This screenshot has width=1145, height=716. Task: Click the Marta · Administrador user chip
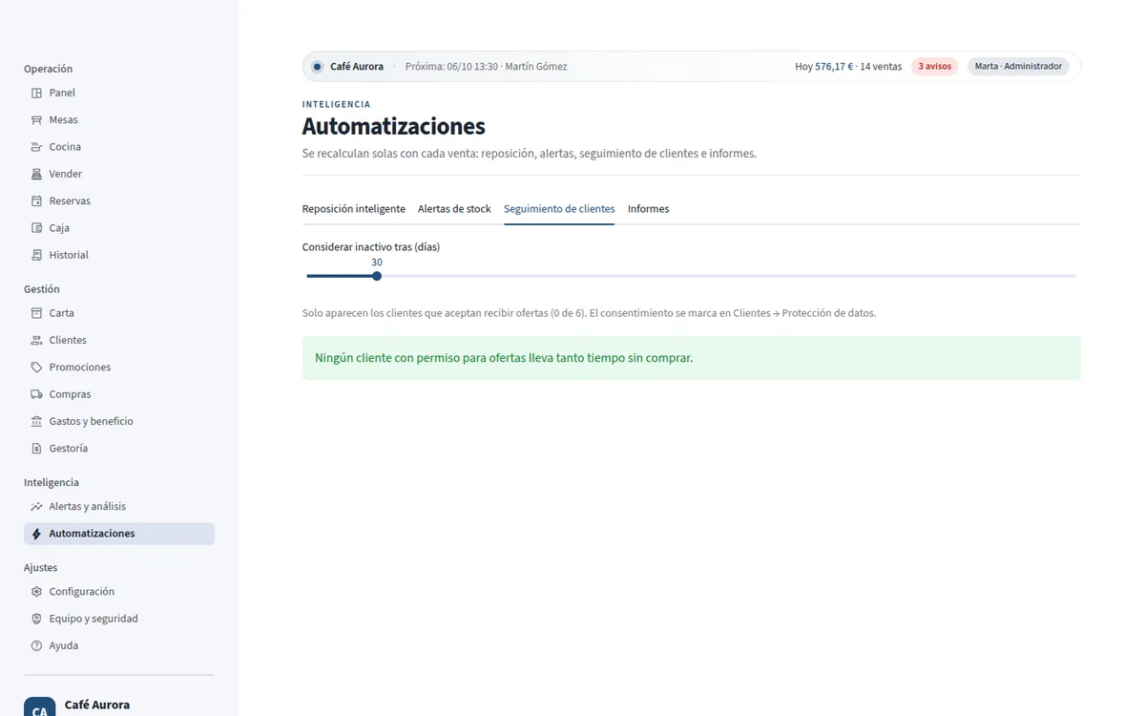pyautogui.click(x=1018, y=67)
